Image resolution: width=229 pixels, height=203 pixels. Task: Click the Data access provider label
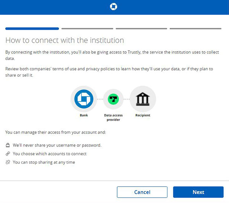[113, 118]
